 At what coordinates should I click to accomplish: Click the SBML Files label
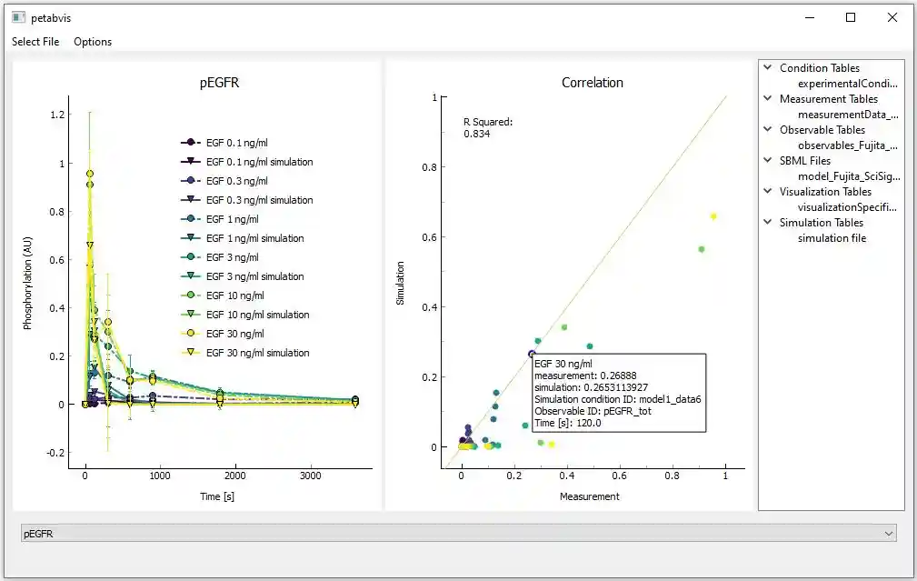click(x=804, y=160)
